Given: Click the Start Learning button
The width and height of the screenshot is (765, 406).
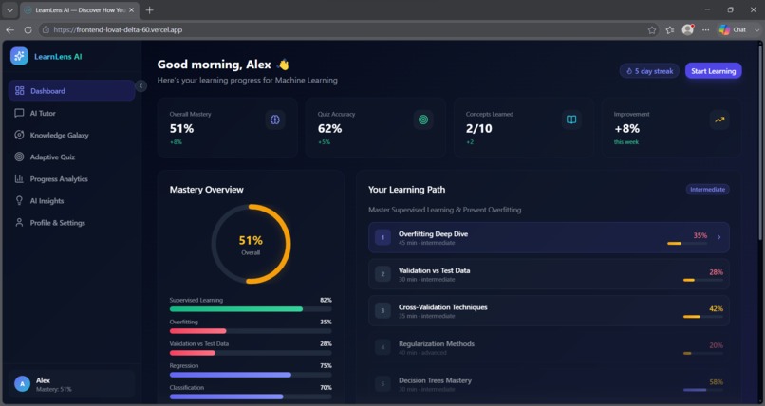Looking at the screenshot, I should pyautogui.click(x=714, y=71).
